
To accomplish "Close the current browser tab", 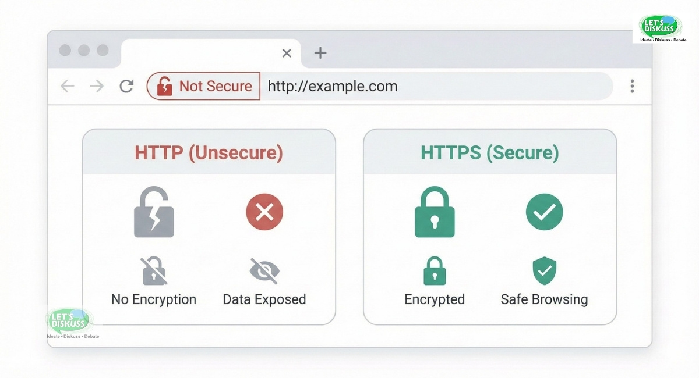I will pyautogui.click(x=287, y=53).
